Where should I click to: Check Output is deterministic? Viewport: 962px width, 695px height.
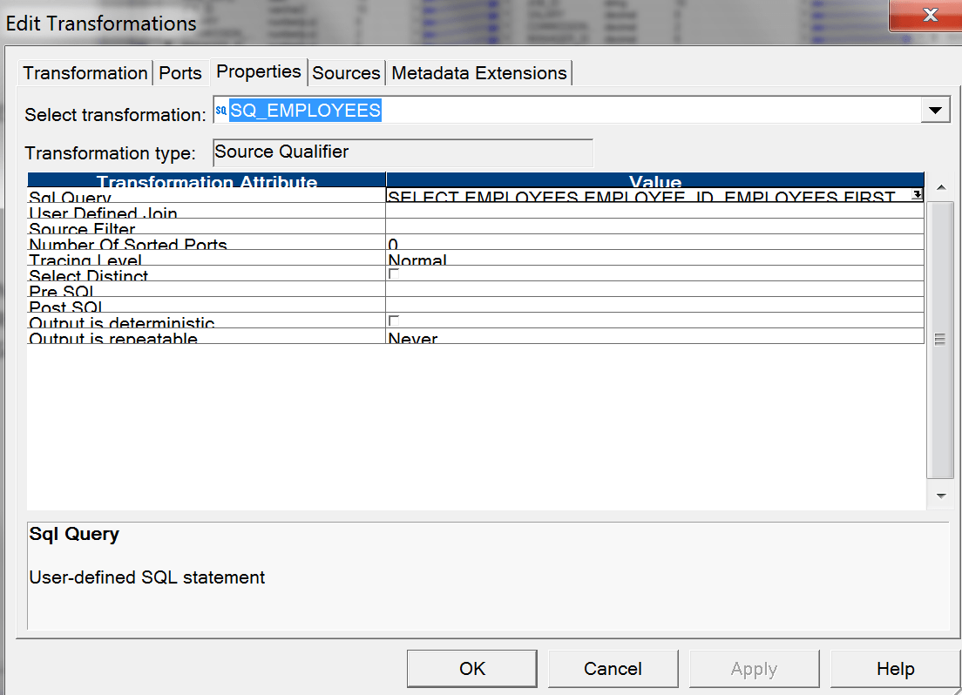pyautogui.click(x=393, y=320)
